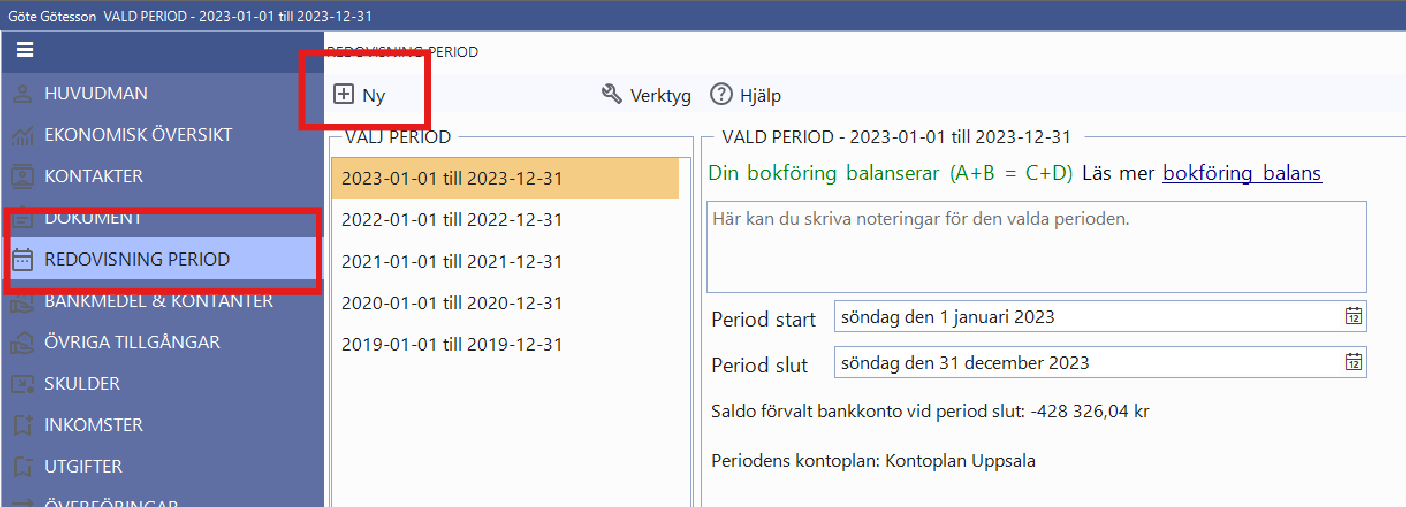Click the Övriga tillgångar hand icon
Screen dimensions: 1406x507
click(x=22, y=343)
